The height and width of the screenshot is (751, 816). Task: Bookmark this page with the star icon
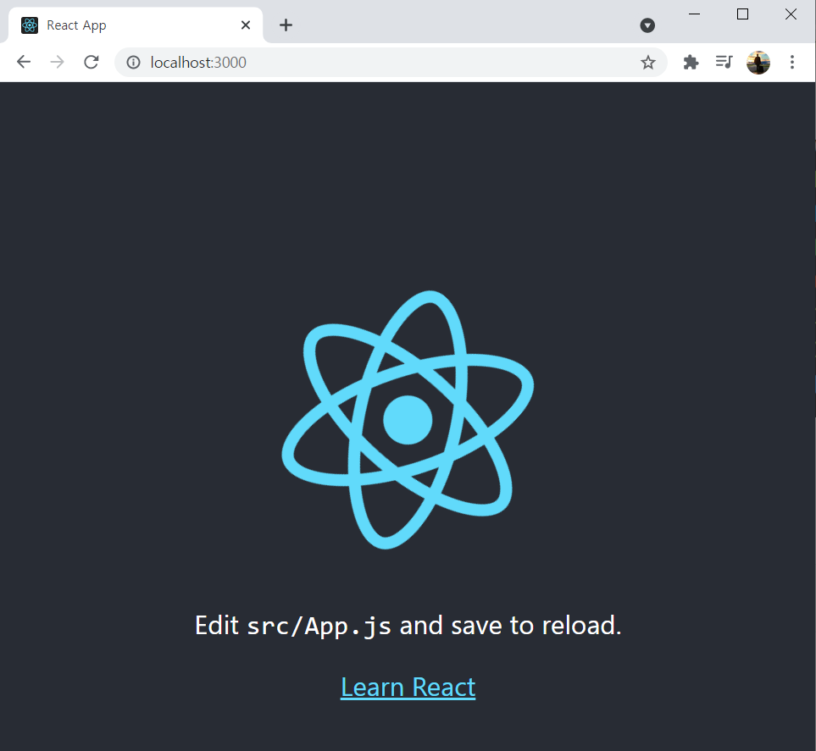point(648,63)
